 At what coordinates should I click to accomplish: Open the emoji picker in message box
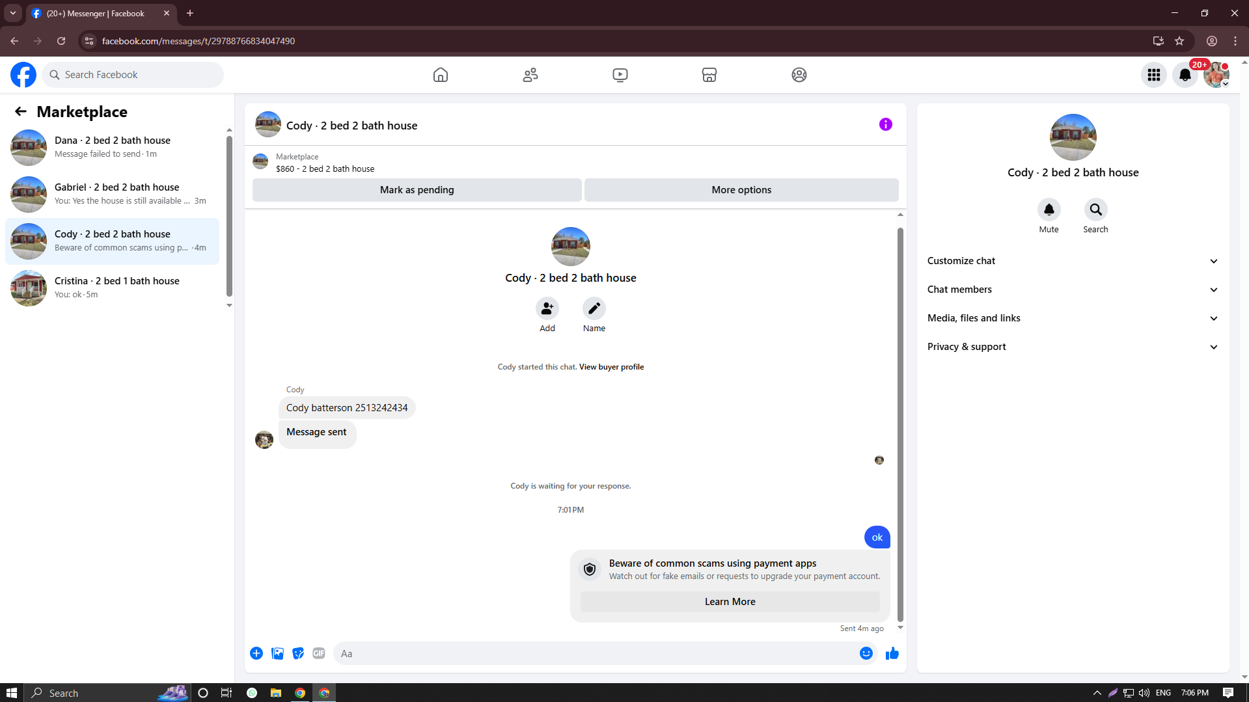[x=866, y=653]
